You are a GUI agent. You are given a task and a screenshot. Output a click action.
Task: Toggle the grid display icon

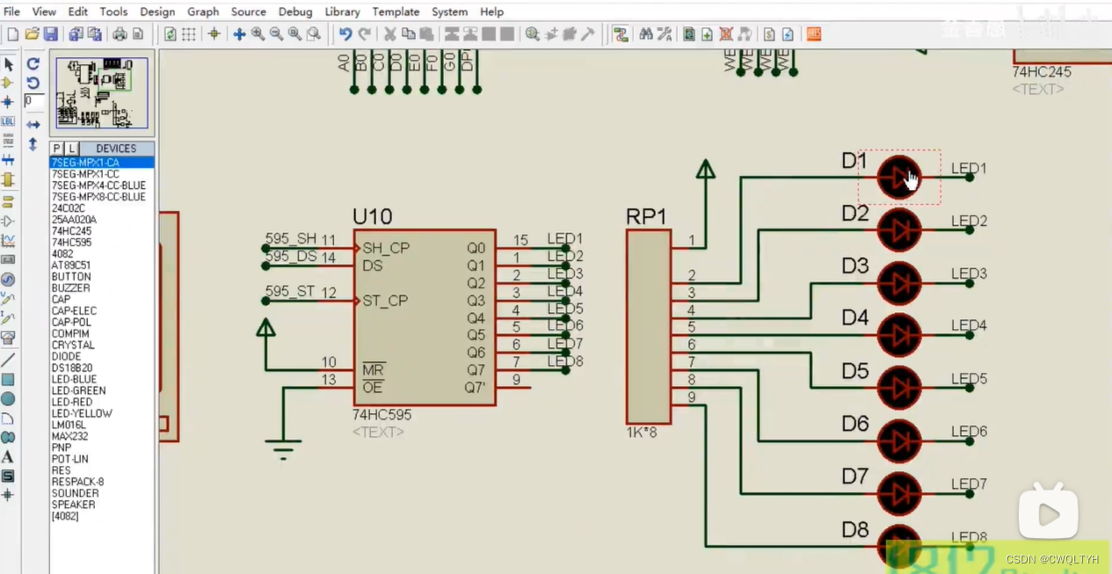pos(188,34)
